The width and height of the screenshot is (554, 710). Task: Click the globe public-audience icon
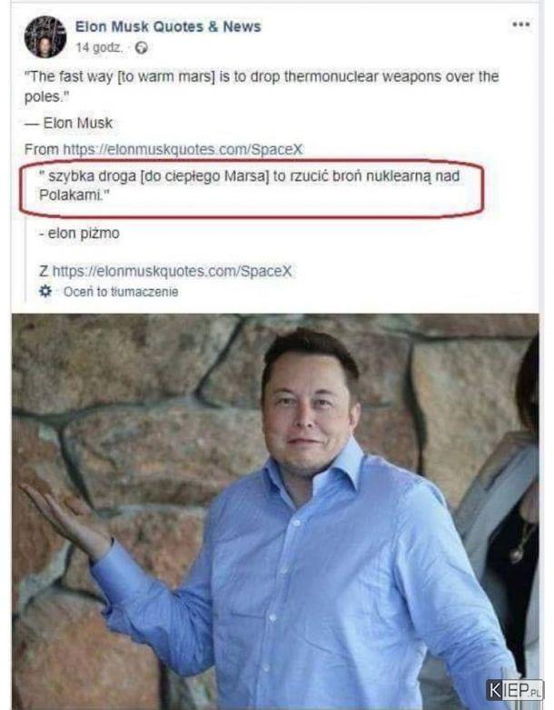tap(142, 48)
